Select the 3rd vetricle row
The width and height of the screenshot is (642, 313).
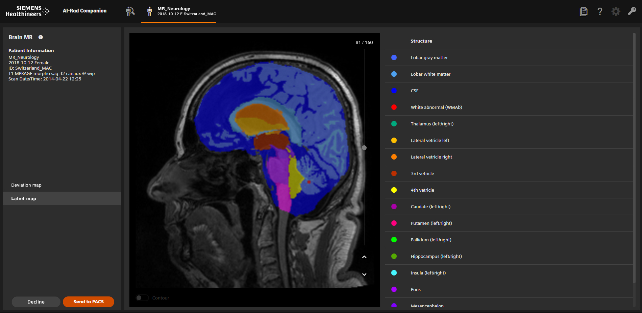(509, 173)
